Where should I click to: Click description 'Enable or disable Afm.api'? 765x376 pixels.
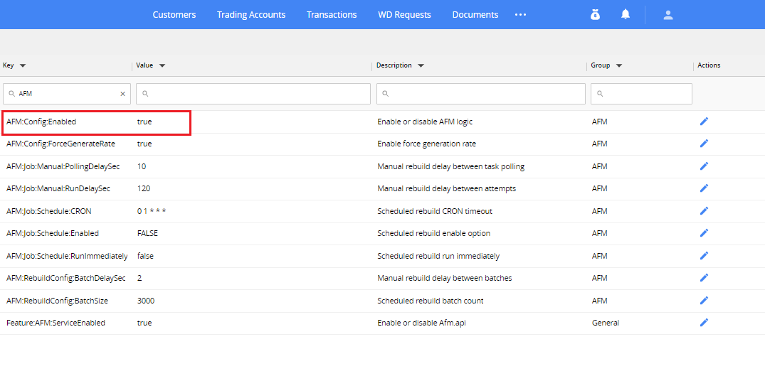(x=420, y=323)
